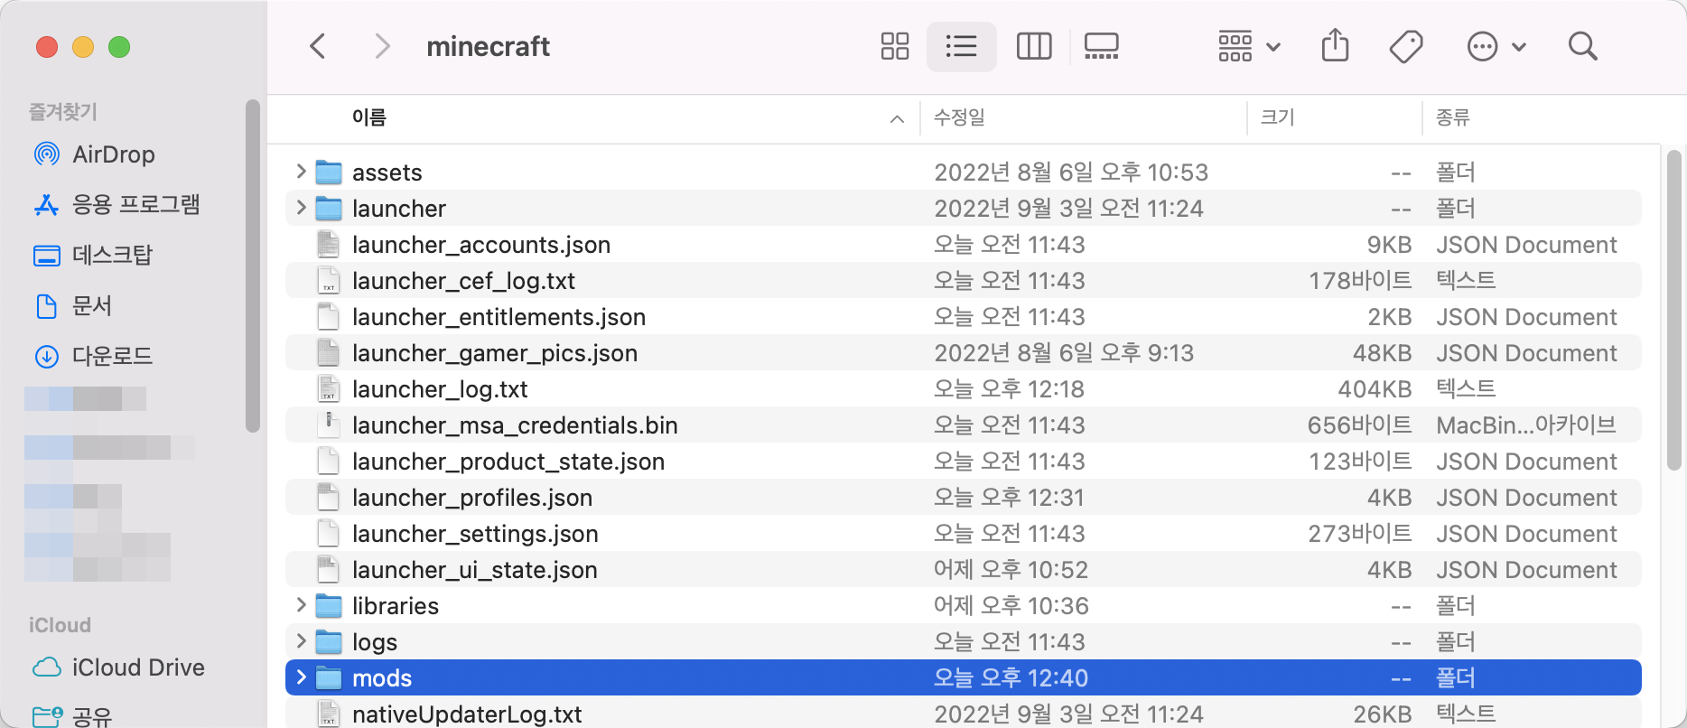The height and width of the screenshot is (728, 1687).
Task: Click the Tags toolbar icon
Action: (x=1406, y=46)
